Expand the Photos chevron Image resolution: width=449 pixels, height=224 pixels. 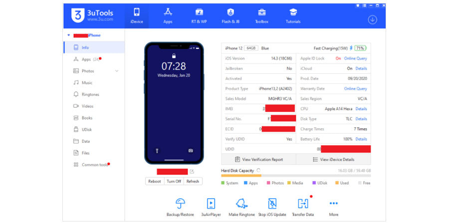click(117, 71)
